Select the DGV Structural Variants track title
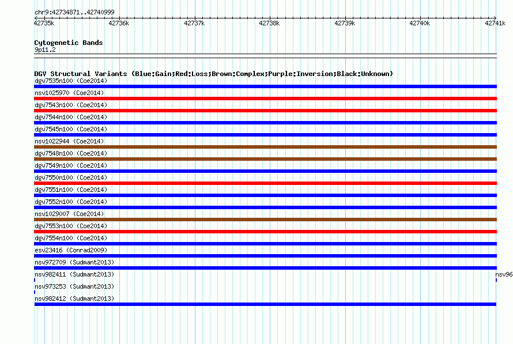Viewport: 513px width, 344px height. point(214,74)
